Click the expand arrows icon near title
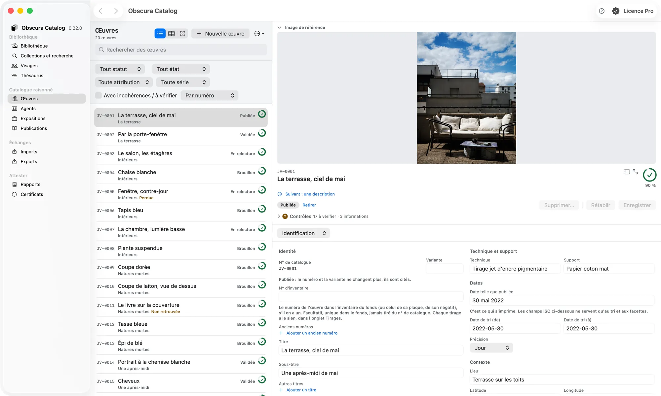The height and width of the screenshot is (396, 661). [635, 172]
